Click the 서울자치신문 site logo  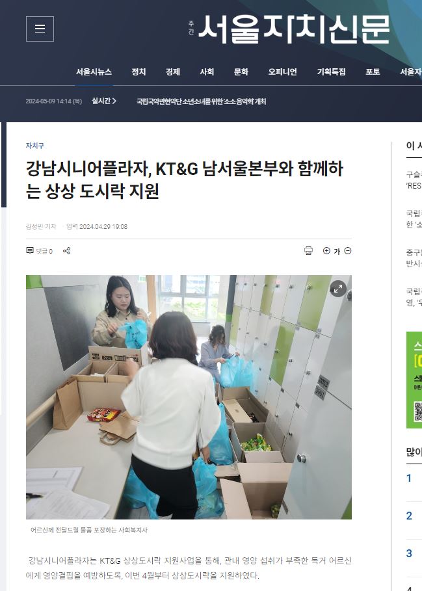click(289, 29)
